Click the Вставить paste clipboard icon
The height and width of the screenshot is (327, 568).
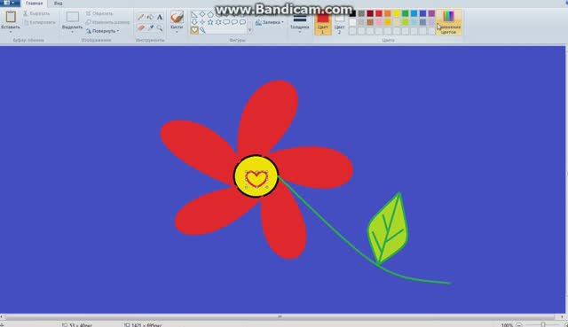[x=11, y=17]
